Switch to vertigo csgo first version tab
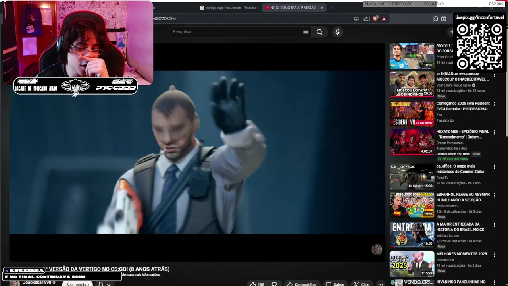 pos(229,8)
